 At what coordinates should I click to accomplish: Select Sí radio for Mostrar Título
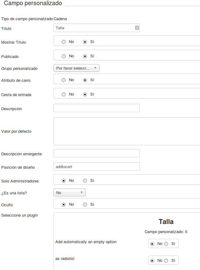(x=85, y=42)
